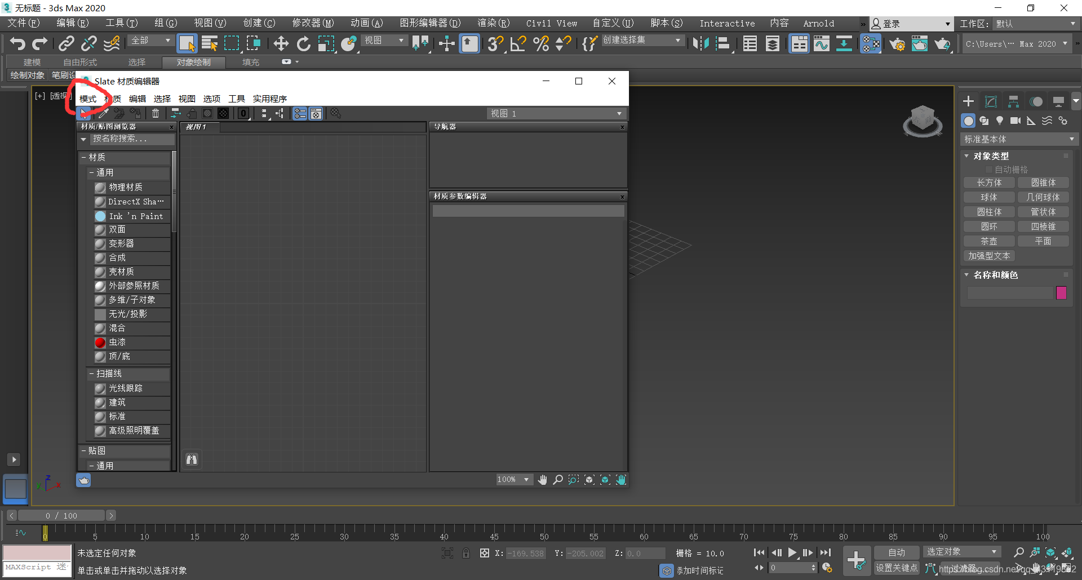This screenshot has width=1082, height=580.
Task: Toggle Percent Snap icon
Action: tap(541, 43)
